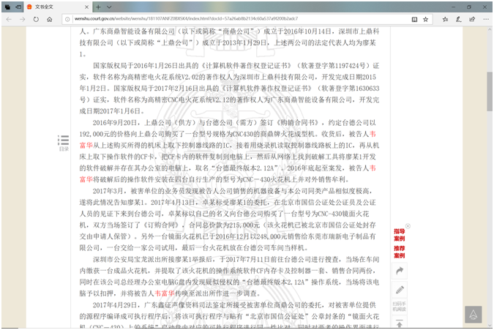
Task: Click text 2016年9月20日 in document
Action: click(115, 122)
